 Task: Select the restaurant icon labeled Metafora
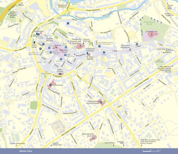(61, 59)
